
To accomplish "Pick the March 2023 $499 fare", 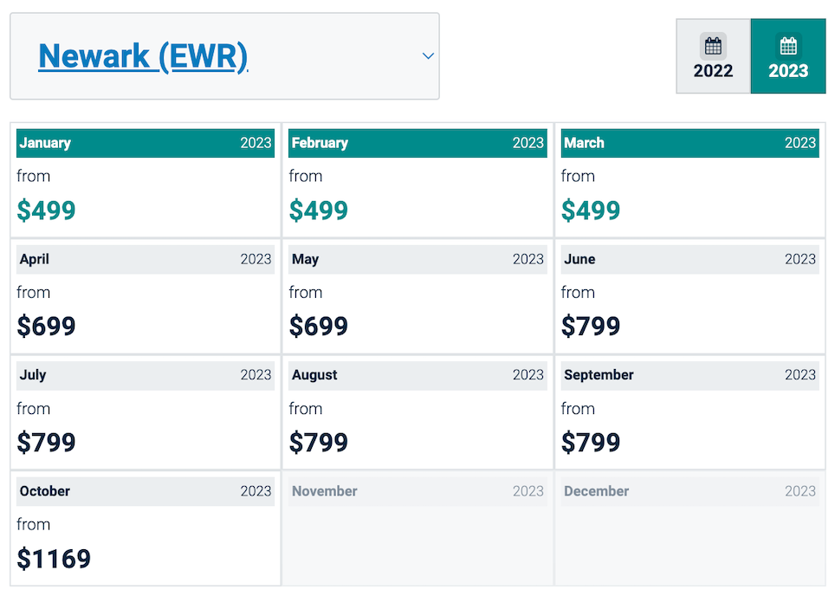I will [x=591, y=210].
